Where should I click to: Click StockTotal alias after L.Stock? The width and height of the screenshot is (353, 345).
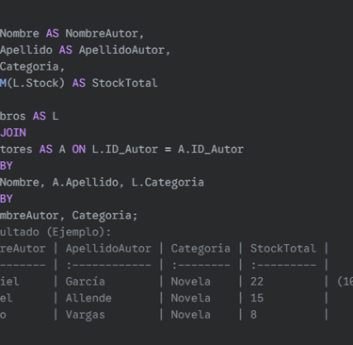tap(124, 83)
